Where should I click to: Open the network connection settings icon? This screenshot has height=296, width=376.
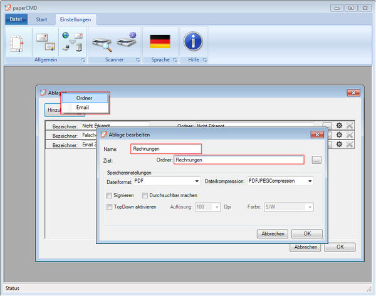73,42
